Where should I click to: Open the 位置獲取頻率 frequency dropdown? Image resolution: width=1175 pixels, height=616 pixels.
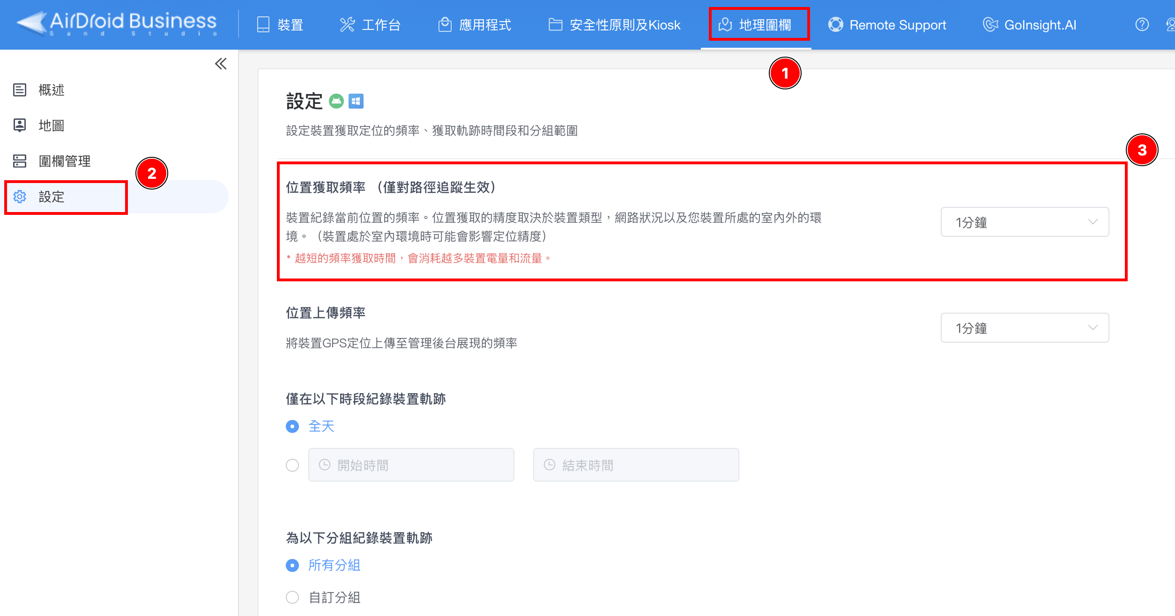click(1025, 222)
